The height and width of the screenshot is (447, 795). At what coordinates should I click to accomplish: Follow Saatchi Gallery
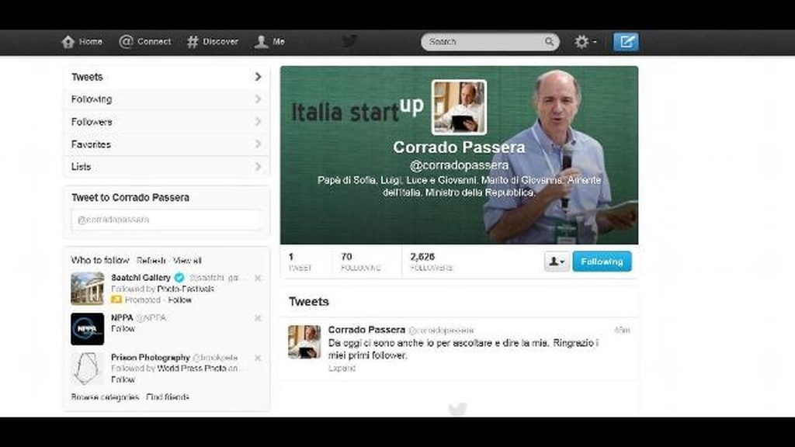tap(179, 300)
